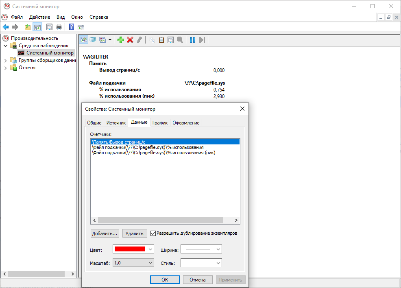Screen dimensions: 401x288
Task: Click the Back arrow in main toolbar
Action: [6, 27]
